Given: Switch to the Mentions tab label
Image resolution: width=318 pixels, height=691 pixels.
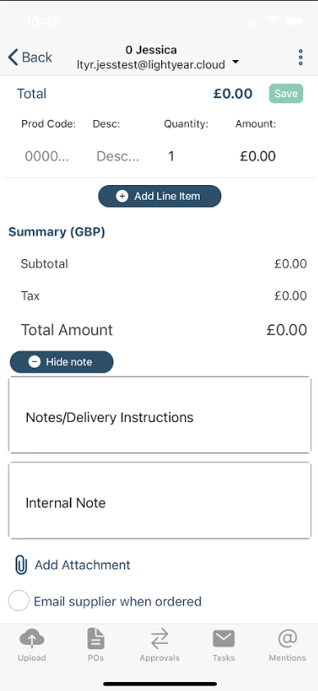Looking at the screenshot, I should click(x=287, y=658).
